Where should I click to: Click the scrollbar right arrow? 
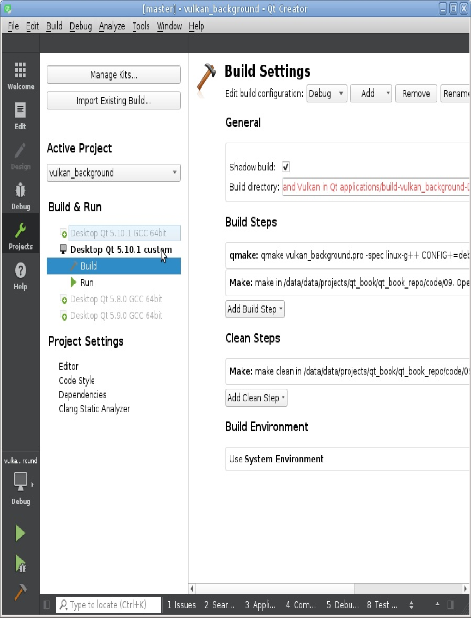click(x=466, y=589)
